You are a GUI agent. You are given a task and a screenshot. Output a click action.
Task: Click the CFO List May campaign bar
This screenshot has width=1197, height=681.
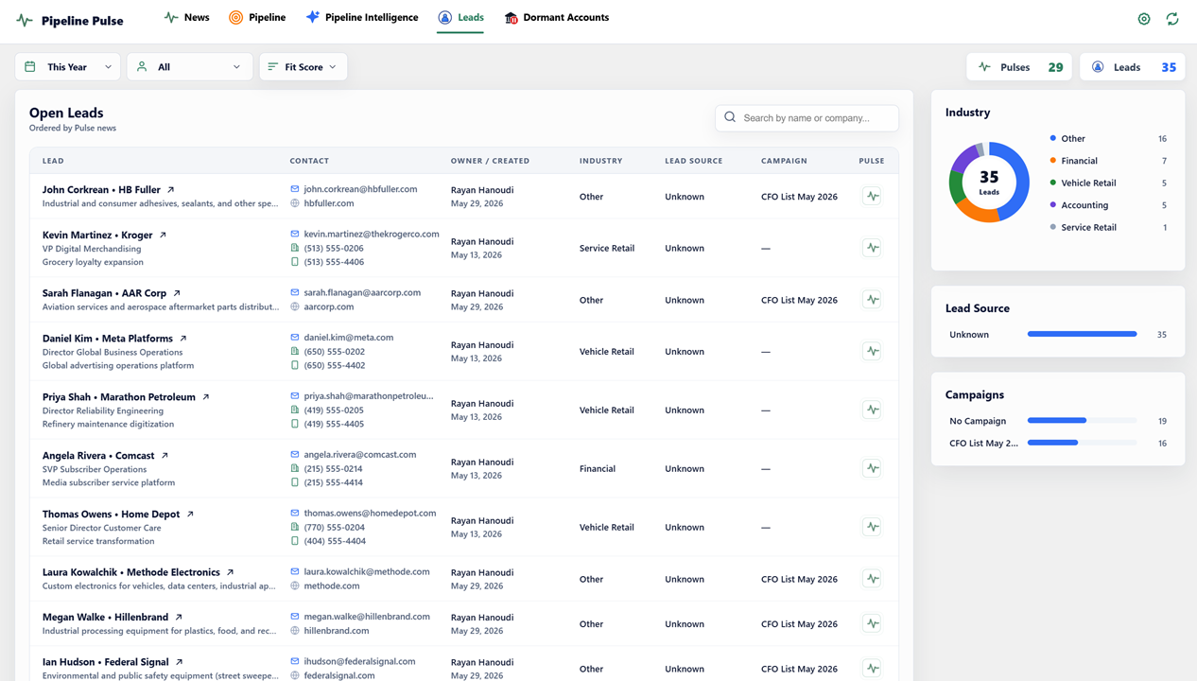1082,443
